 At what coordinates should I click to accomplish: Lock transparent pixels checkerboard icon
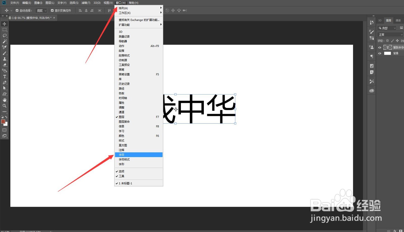click(387, 41)
